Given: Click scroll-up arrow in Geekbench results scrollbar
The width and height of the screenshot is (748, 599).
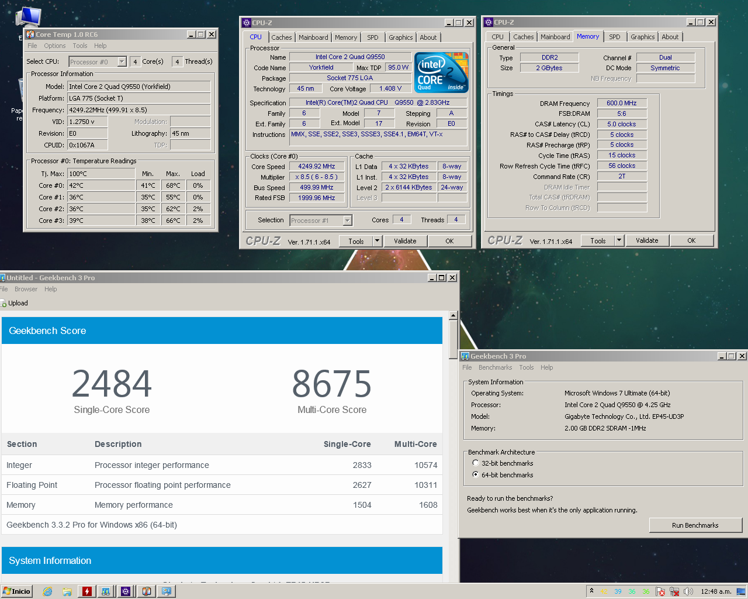Looking at the screenshot, I should [x=453, y=315].
